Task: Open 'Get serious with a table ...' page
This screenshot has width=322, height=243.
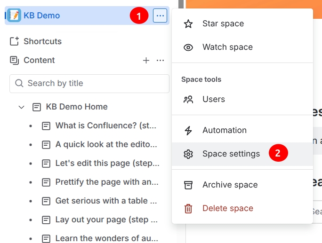Action: 106,201
